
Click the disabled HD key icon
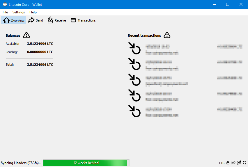(x=233, y=163)
